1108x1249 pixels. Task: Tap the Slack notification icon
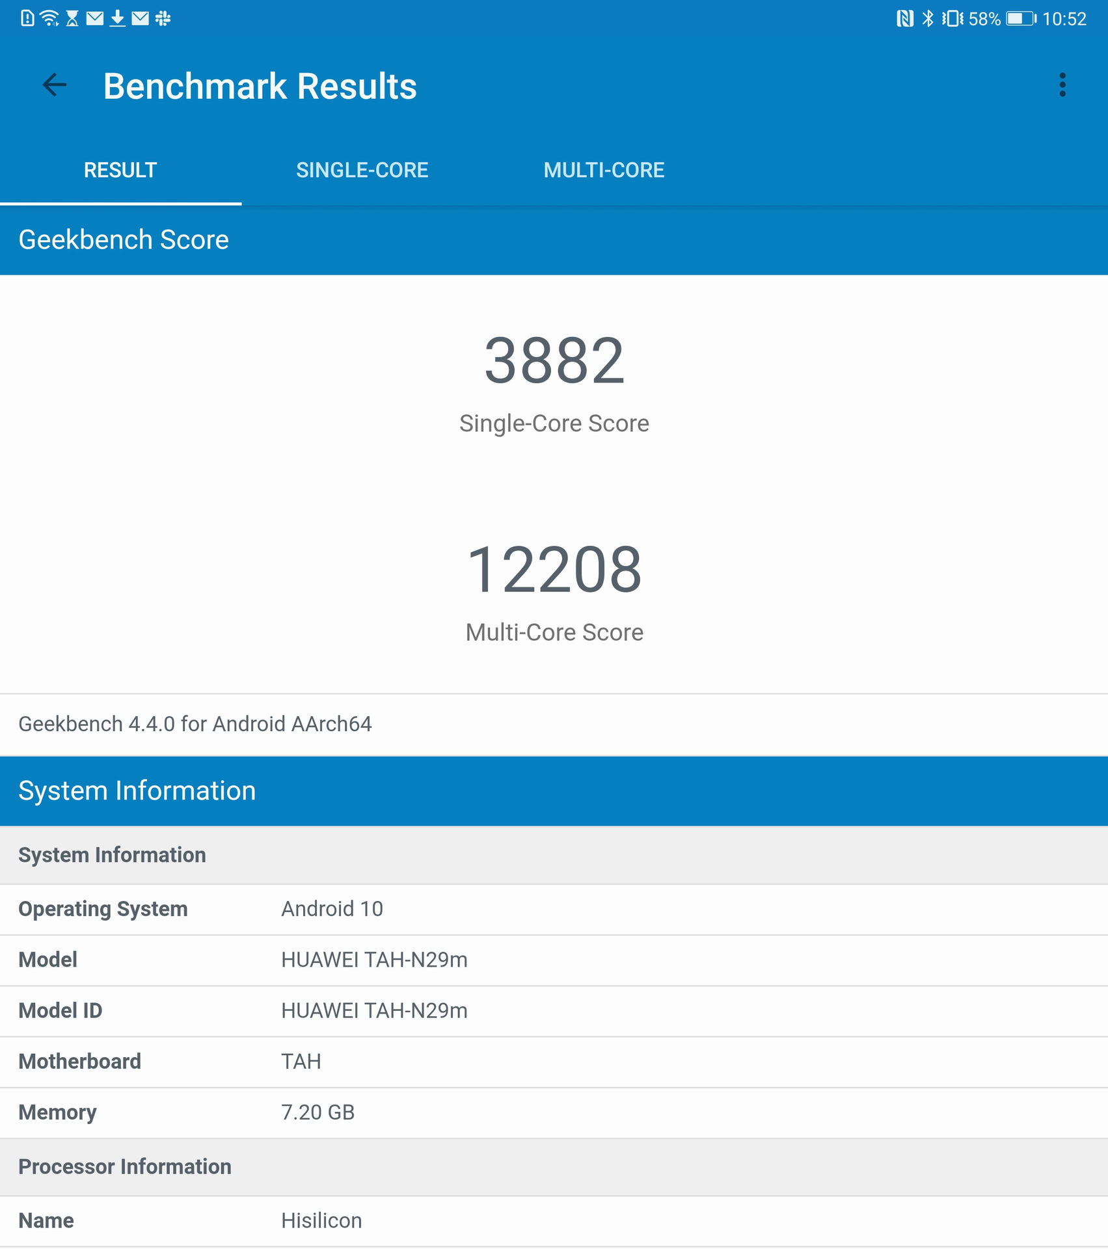pos(163,18)
